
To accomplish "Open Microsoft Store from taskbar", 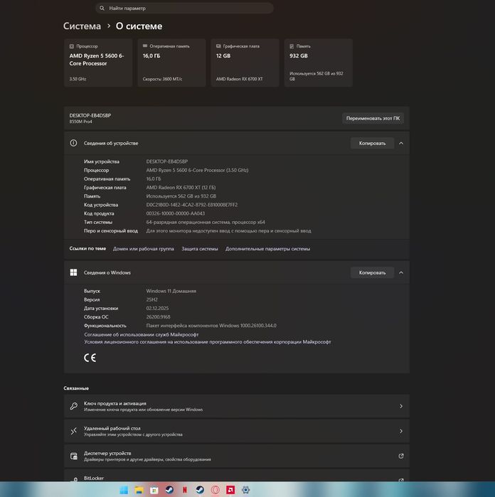I will (154, 490).
